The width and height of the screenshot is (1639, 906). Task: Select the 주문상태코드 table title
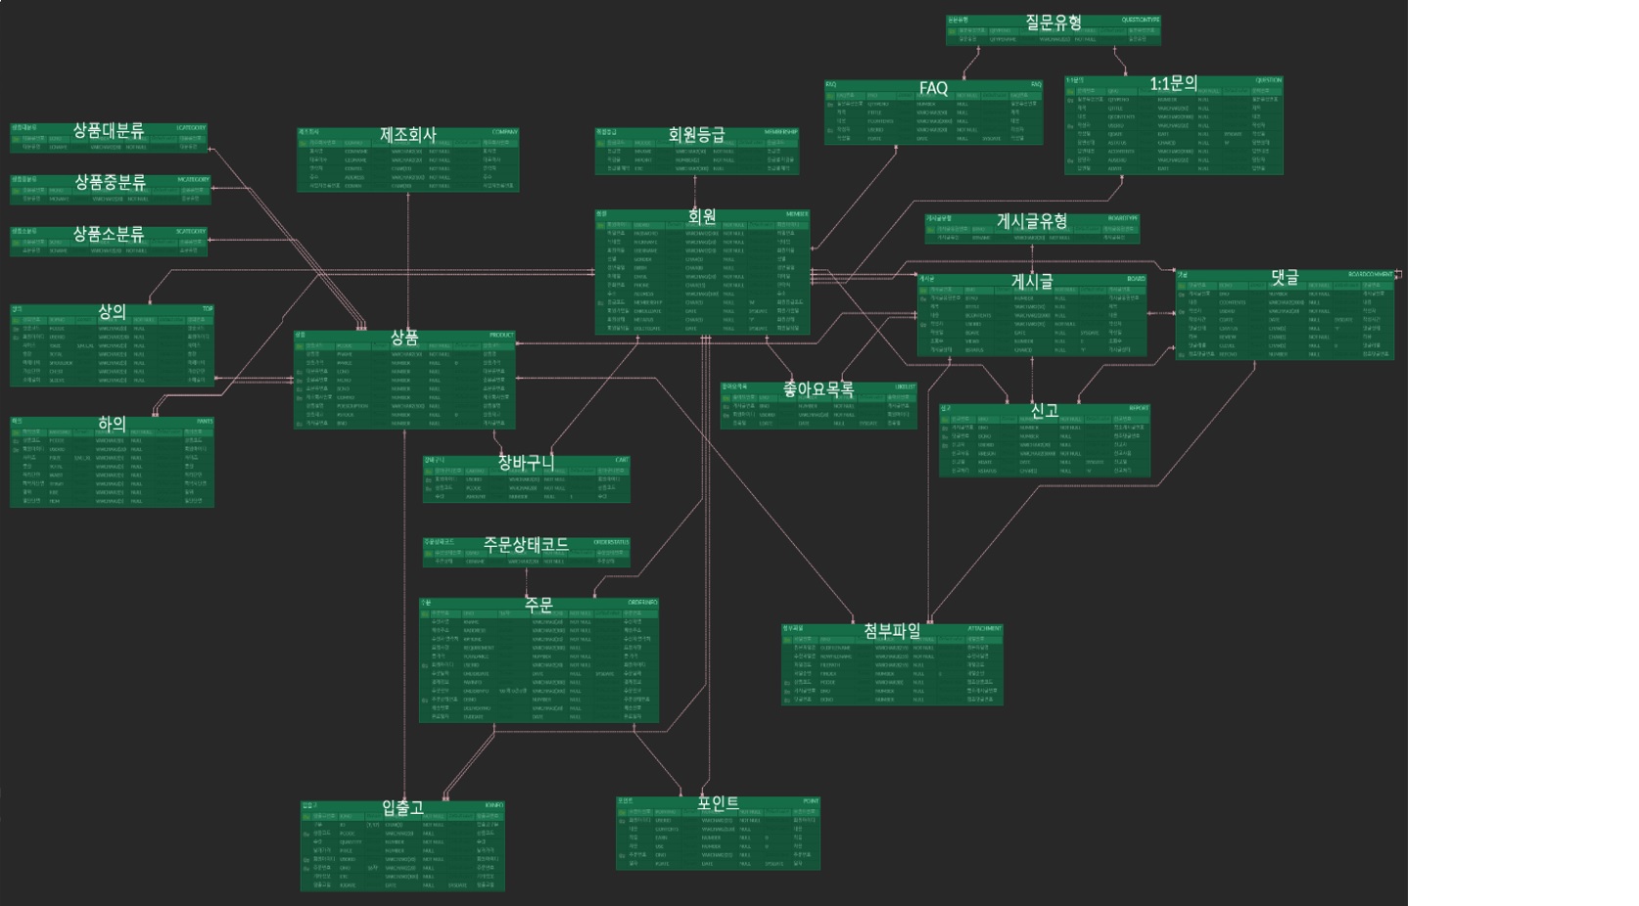pos(526,544)
